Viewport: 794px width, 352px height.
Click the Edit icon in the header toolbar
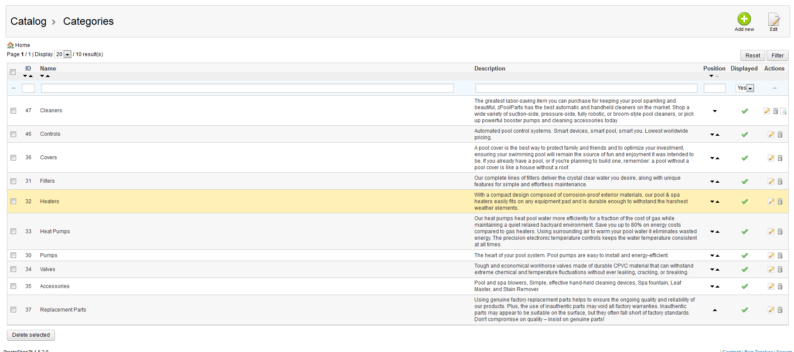tap(774, 20)
